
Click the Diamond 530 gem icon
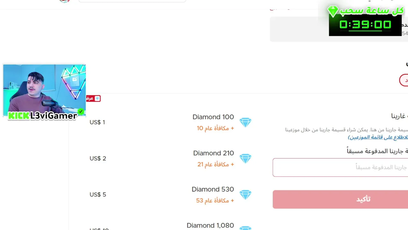tap(245, 195)
